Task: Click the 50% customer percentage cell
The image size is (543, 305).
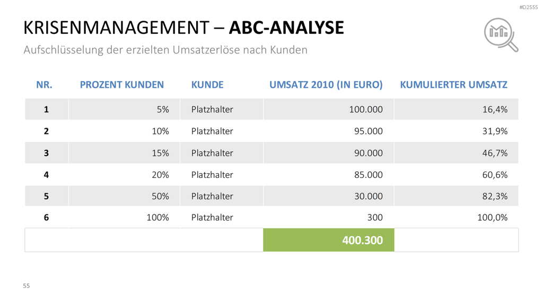Action: pos(124,196)
